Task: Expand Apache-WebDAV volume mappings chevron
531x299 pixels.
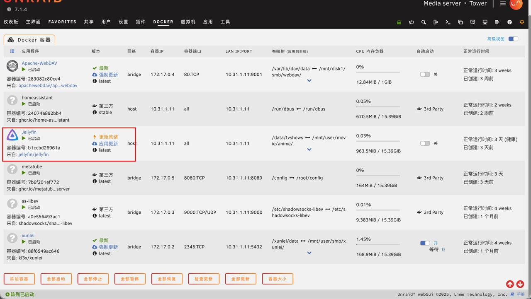Action: click(309, 81)
